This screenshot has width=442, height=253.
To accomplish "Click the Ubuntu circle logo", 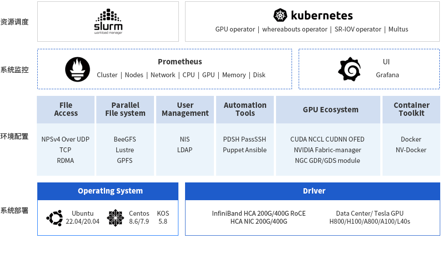I will pyautogui.click(x=55, y=217).
